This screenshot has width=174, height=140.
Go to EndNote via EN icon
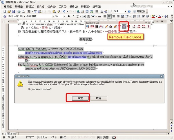point(92,26)
